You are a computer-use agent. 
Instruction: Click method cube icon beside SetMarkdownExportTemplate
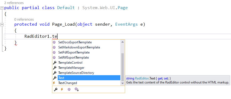[54, 47]
